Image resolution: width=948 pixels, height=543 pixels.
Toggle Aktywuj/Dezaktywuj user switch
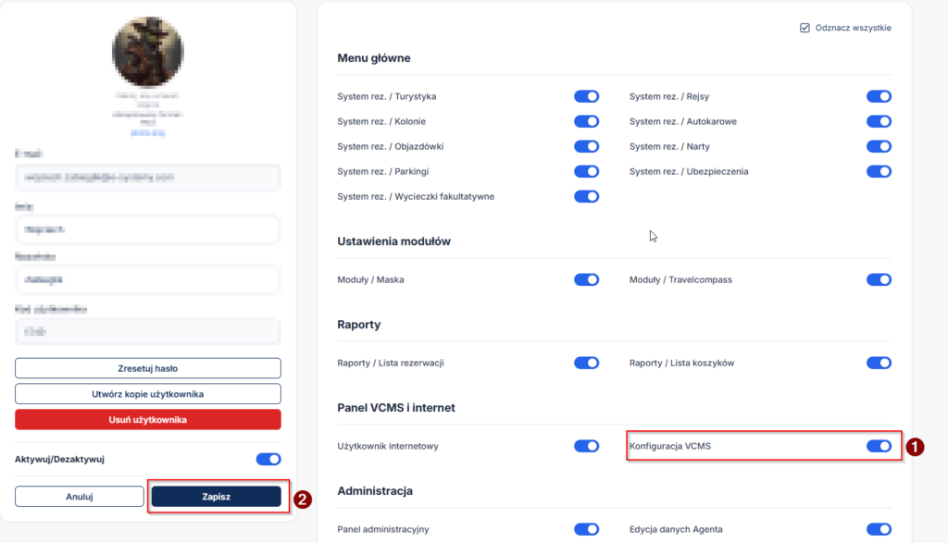[268, 459]
